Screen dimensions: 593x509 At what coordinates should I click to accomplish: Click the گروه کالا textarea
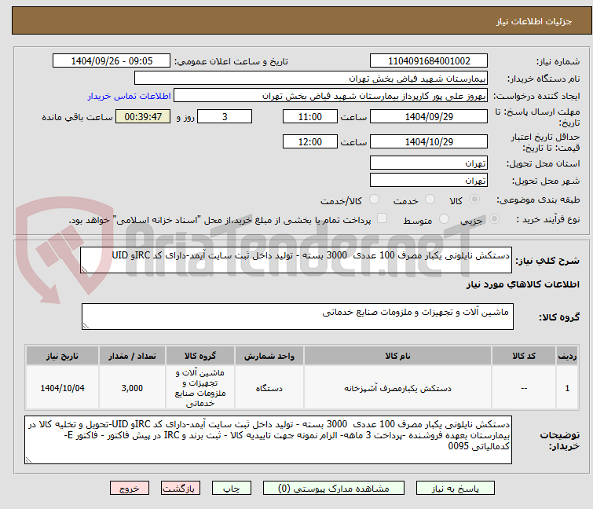(x=298, y=317)
